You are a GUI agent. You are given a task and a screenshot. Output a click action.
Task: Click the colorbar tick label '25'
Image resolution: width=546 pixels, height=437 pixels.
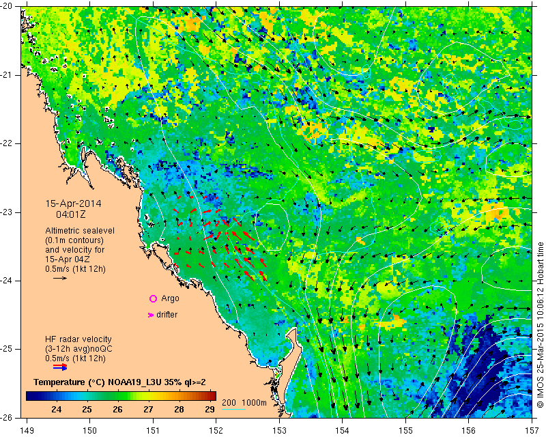tap(87, 410)
